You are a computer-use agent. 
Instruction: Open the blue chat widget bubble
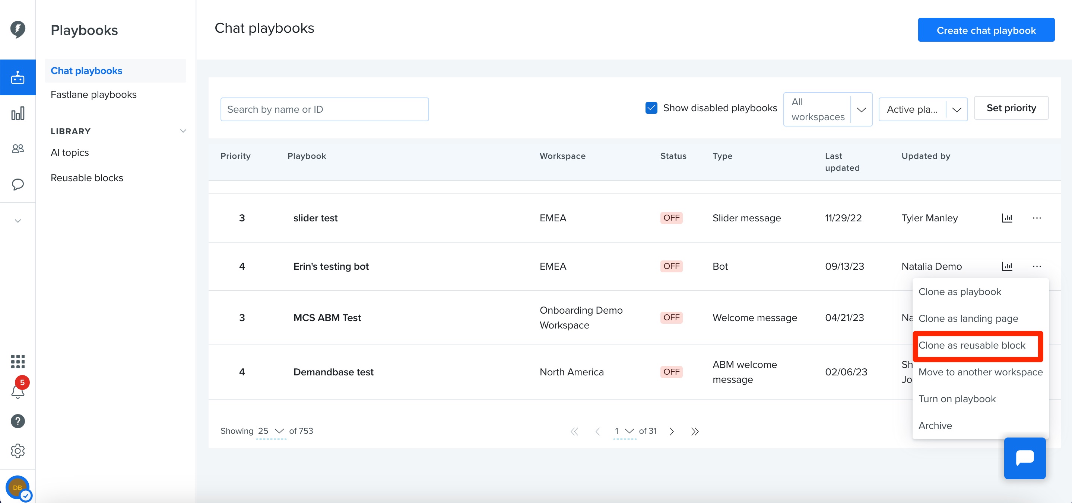[x=1025, y=458]
